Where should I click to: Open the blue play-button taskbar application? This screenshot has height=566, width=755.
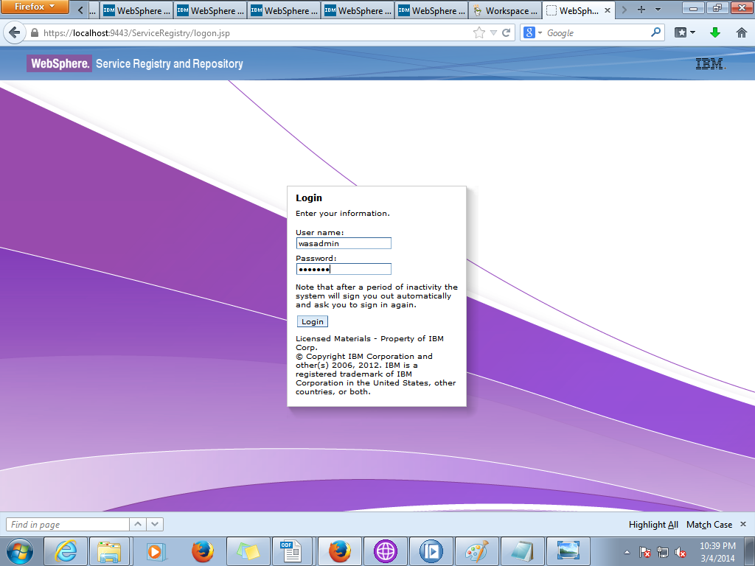coord(431,551)
